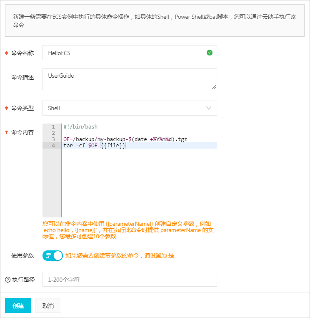The image size is (310, 318).
Task: Click the 命令类型 label
Action: tap(22, 108)
